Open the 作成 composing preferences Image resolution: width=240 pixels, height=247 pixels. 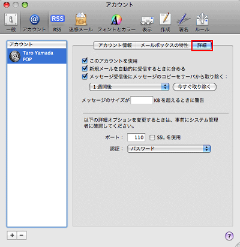coord(165,22)
